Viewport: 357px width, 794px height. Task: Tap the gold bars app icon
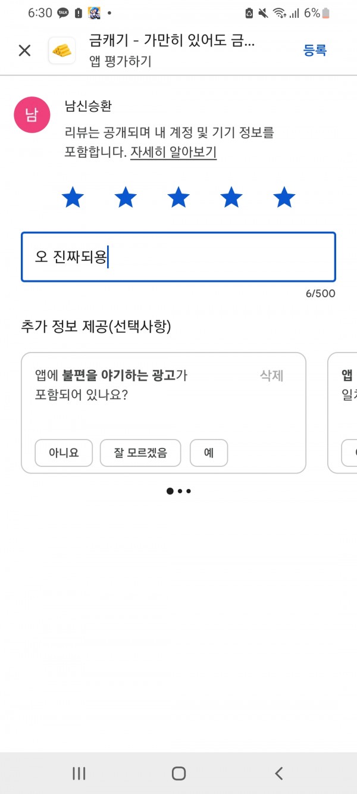tap(61, 51)
